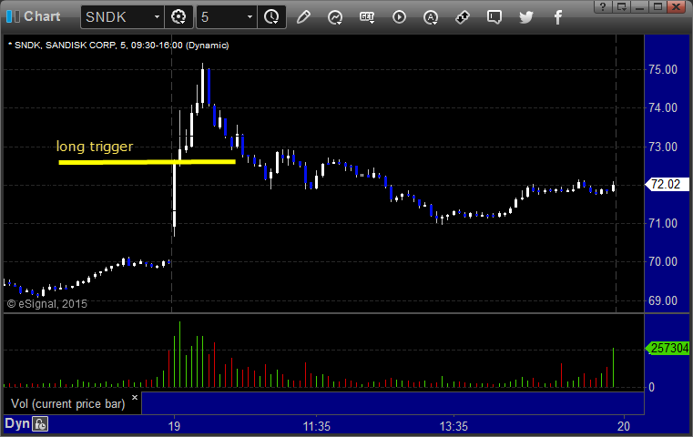Open the symbol settings gear menu
This screenshot has height=437, width=693.
[x=178, y=17]
